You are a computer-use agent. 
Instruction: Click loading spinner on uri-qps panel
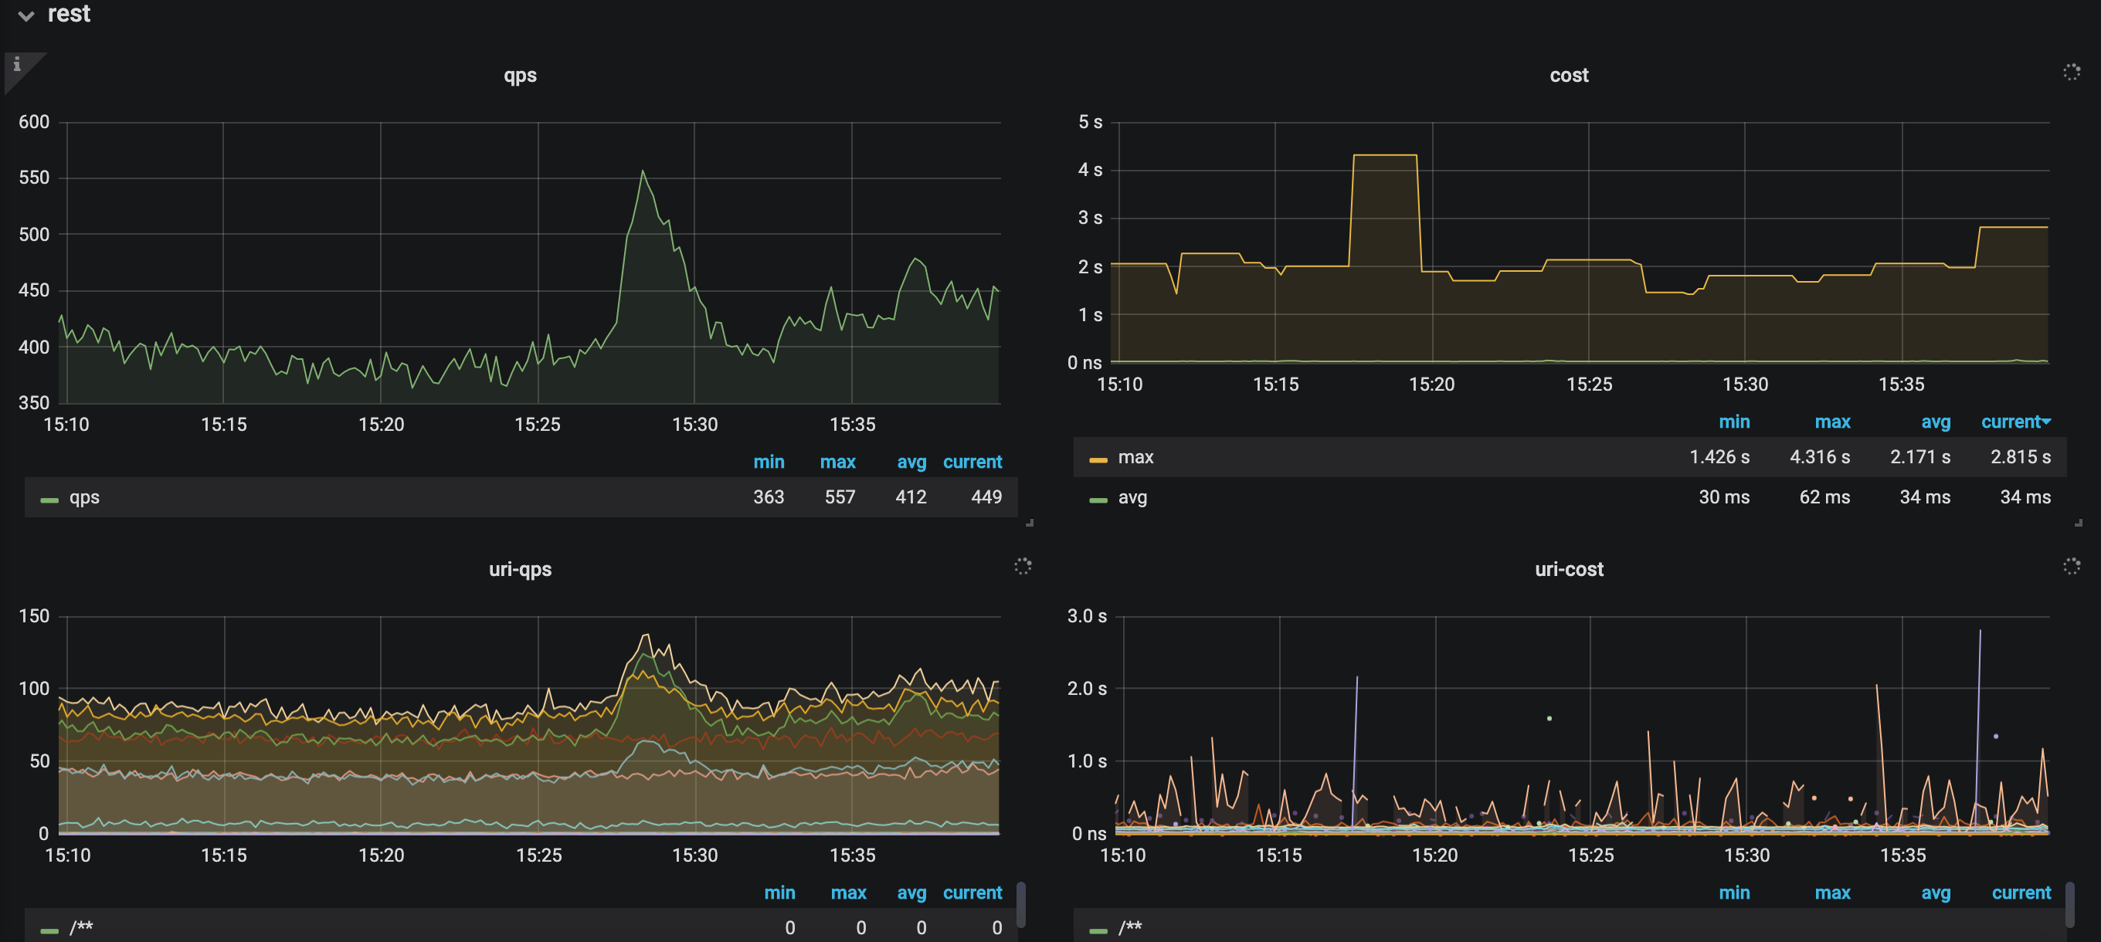point(1023,566)
